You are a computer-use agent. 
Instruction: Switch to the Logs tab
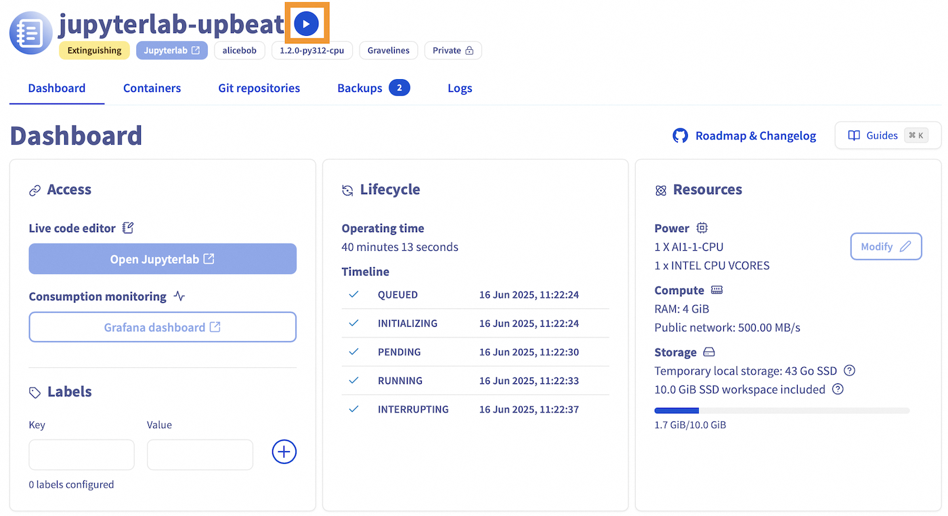click(x=460, y=88)
